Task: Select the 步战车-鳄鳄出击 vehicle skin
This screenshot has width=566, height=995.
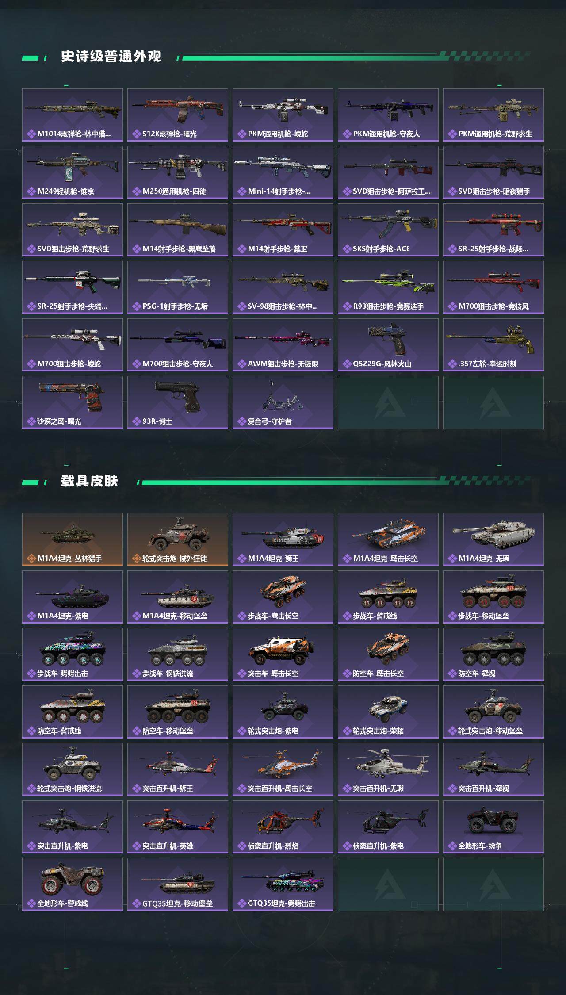Action: pos(73,654)
